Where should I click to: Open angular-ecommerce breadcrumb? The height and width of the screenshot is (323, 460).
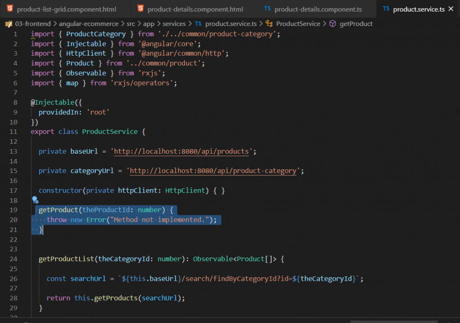88,24
